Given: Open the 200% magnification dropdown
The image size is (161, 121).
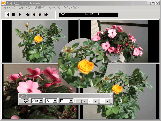Looking at the screenshot, I should coord(41,101).
